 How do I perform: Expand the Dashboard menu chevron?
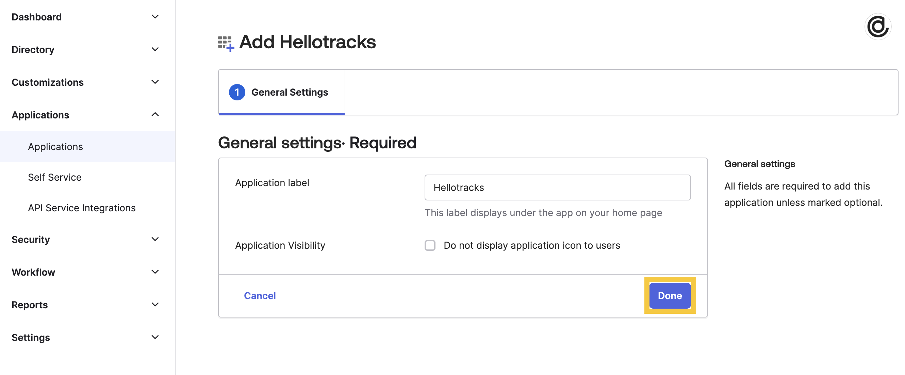(x=155, y=17)
